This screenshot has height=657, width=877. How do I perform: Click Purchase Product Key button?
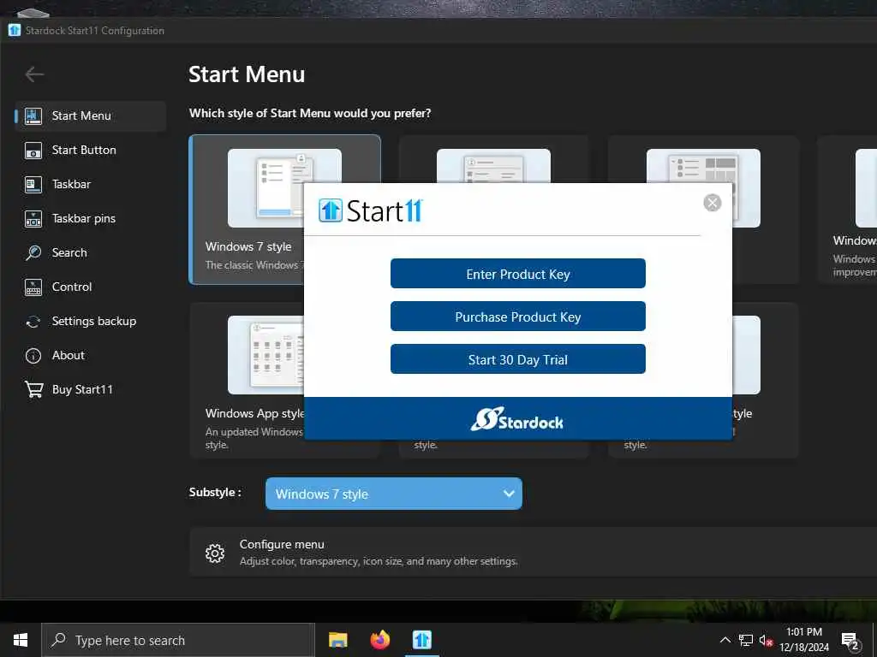[518, 317]
